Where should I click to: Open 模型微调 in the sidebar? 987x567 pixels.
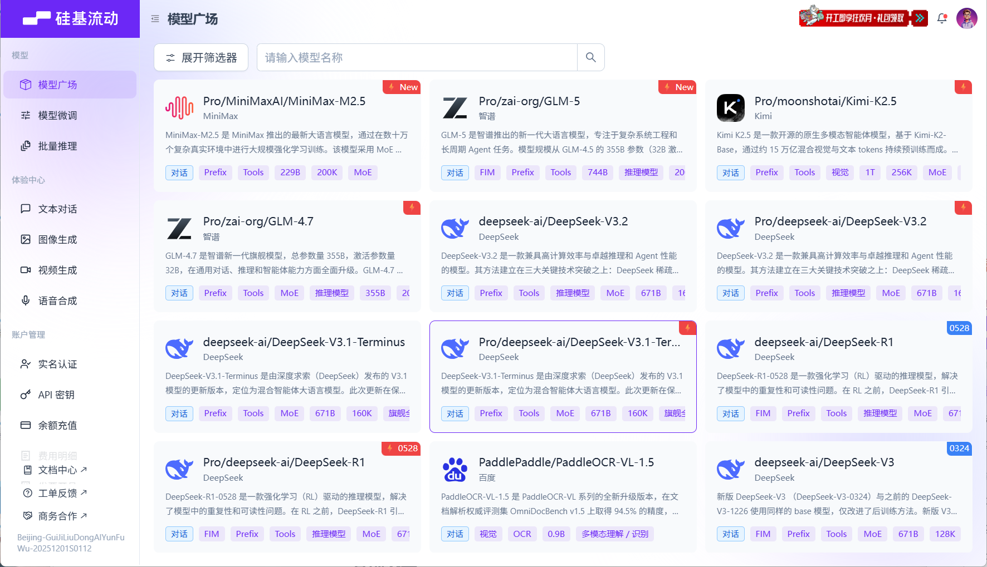tap(70, 115)
